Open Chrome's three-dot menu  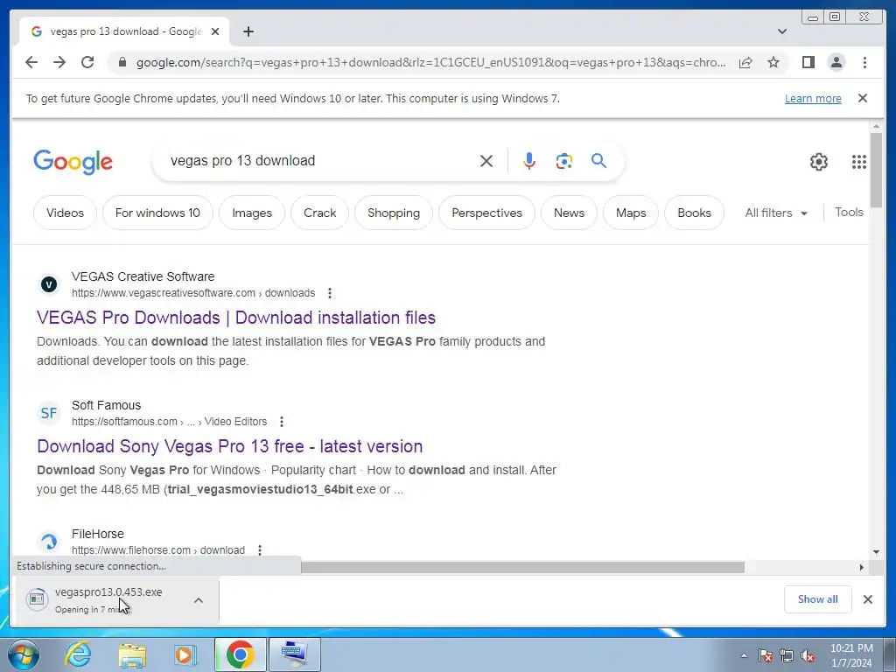click(864, 62)
